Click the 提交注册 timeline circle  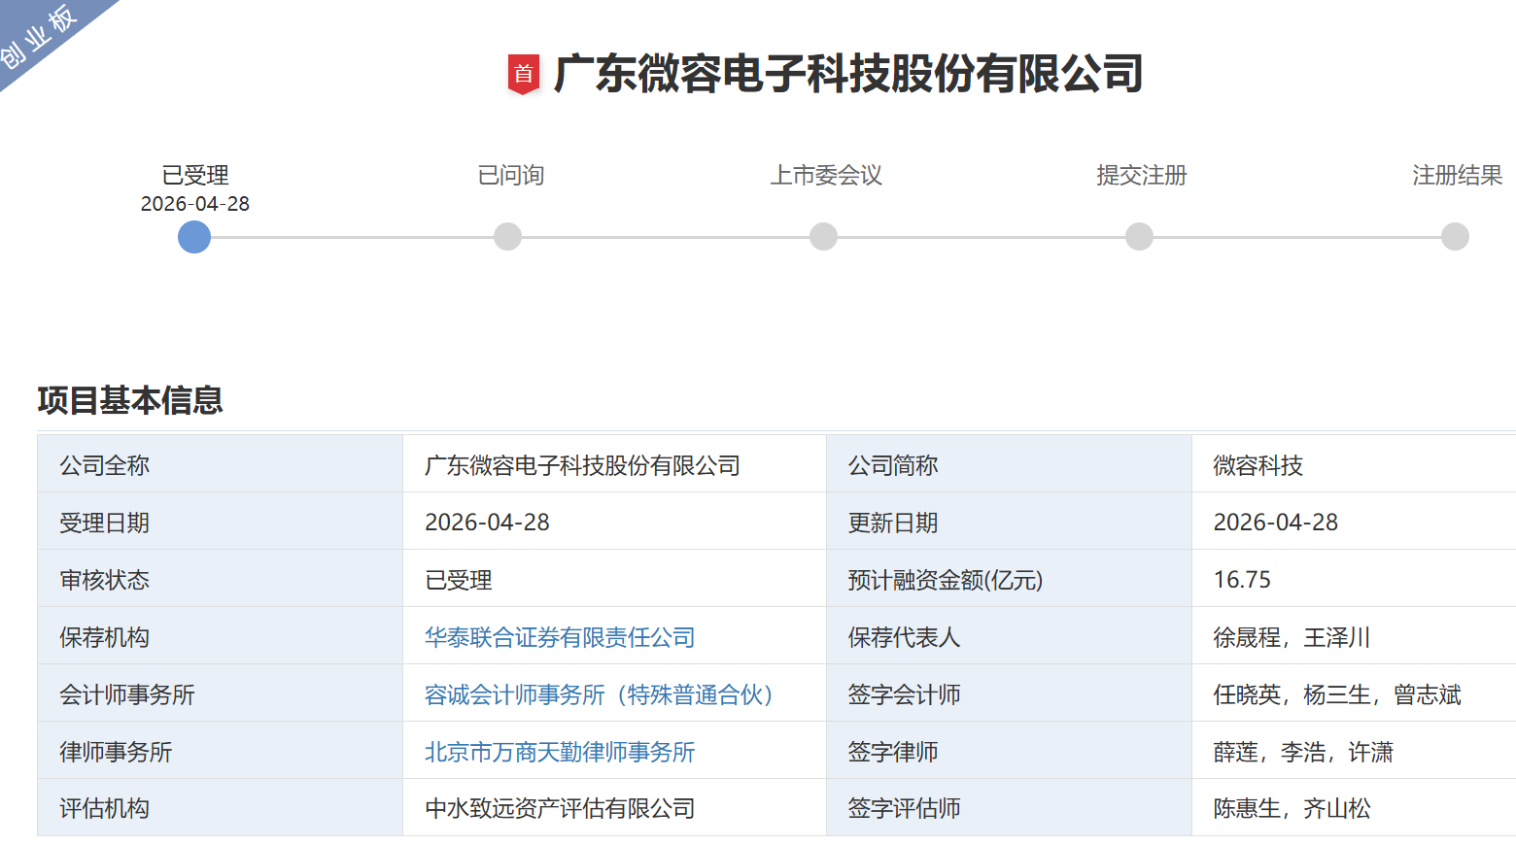coord(1139,237)
